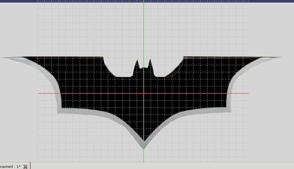Screen dimensions: 294x169
Task: Click the upper-right inner corner of the right wing
Action: [x=184, y=57]
